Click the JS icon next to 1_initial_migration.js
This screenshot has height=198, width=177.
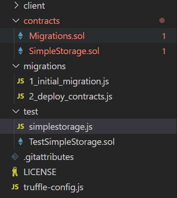(x=21, y=81)
